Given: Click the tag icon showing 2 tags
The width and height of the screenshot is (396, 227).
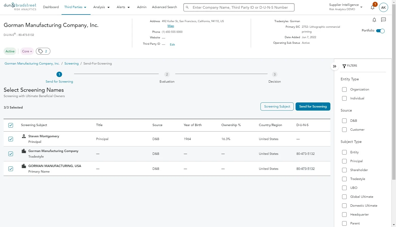Looking at the screenshot, I should 43,51.
